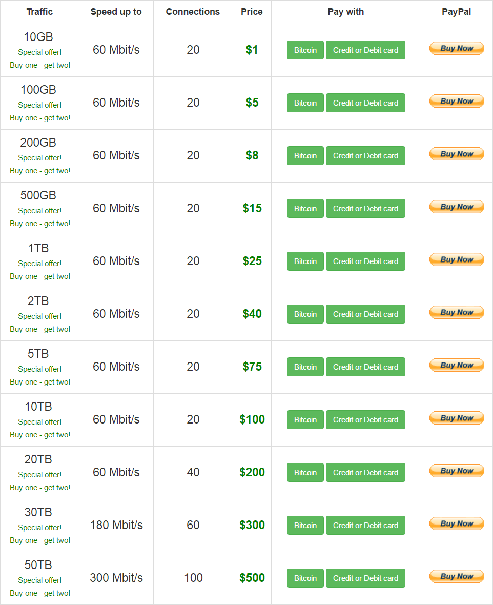493x605 pixels.
Task: Choose Credit or Debit card for 10TB plan
Action: tap(365, 420)
